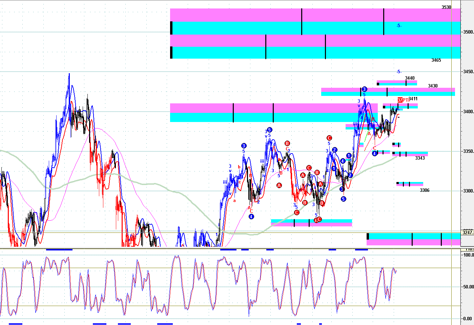Click the boxed 3247 price tag on the axis

468,232
